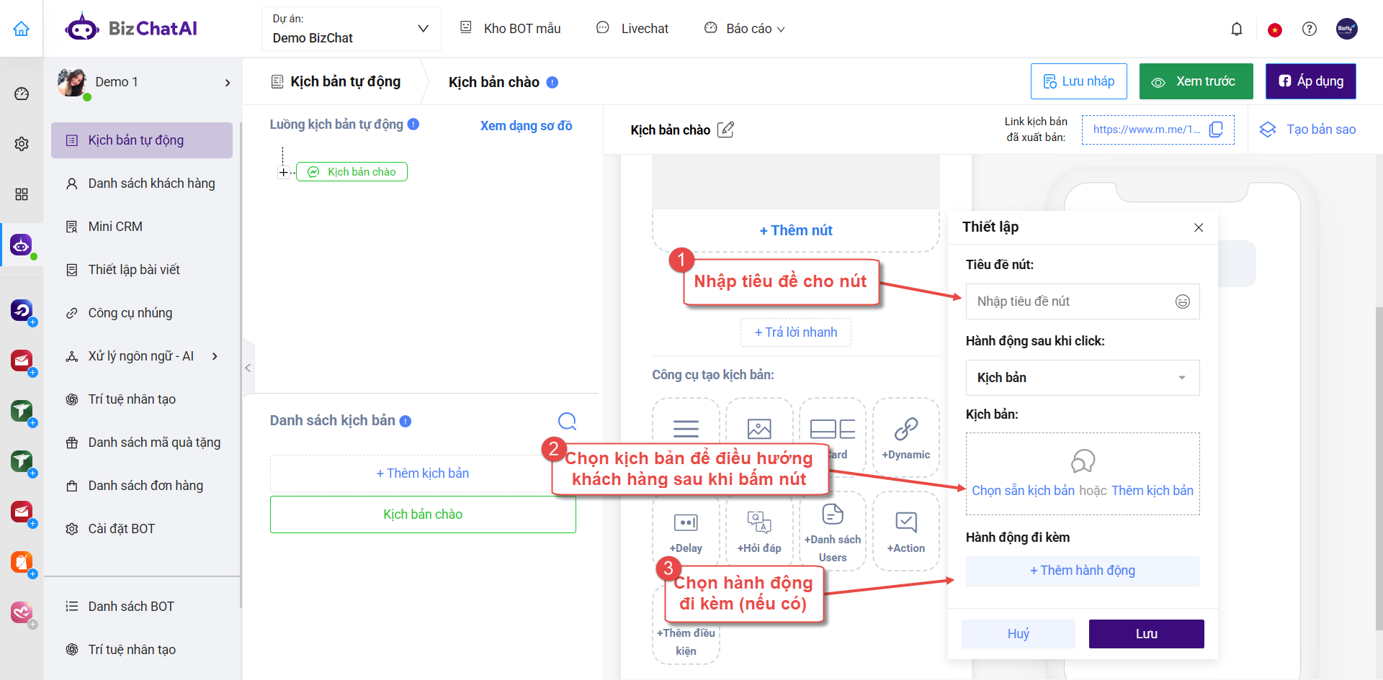Viewport: 1383px width, 680px height.
Task: Open settings gear in left rail
Action: point(22,144)
